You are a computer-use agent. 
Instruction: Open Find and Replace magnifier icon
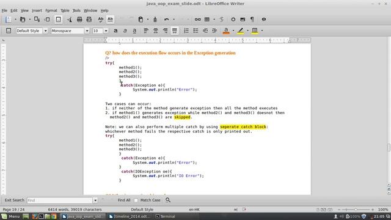[168, 200]
